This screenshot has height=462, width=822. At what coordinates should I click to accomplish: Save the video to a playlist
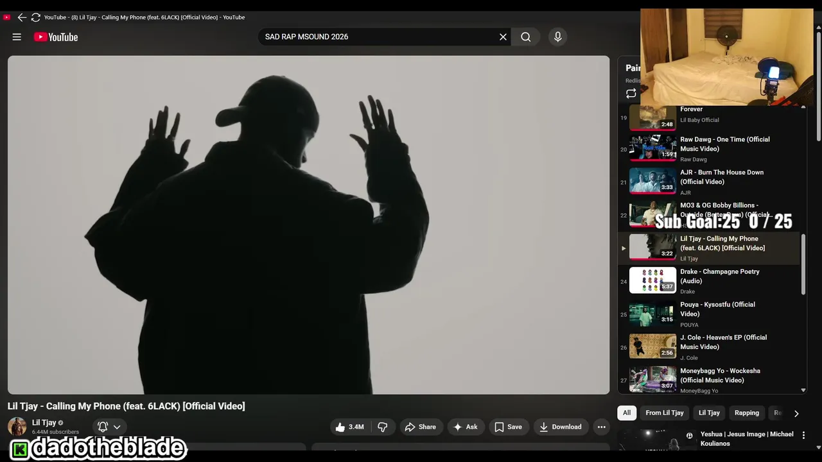pyautogui.click(x=508, y=427)
